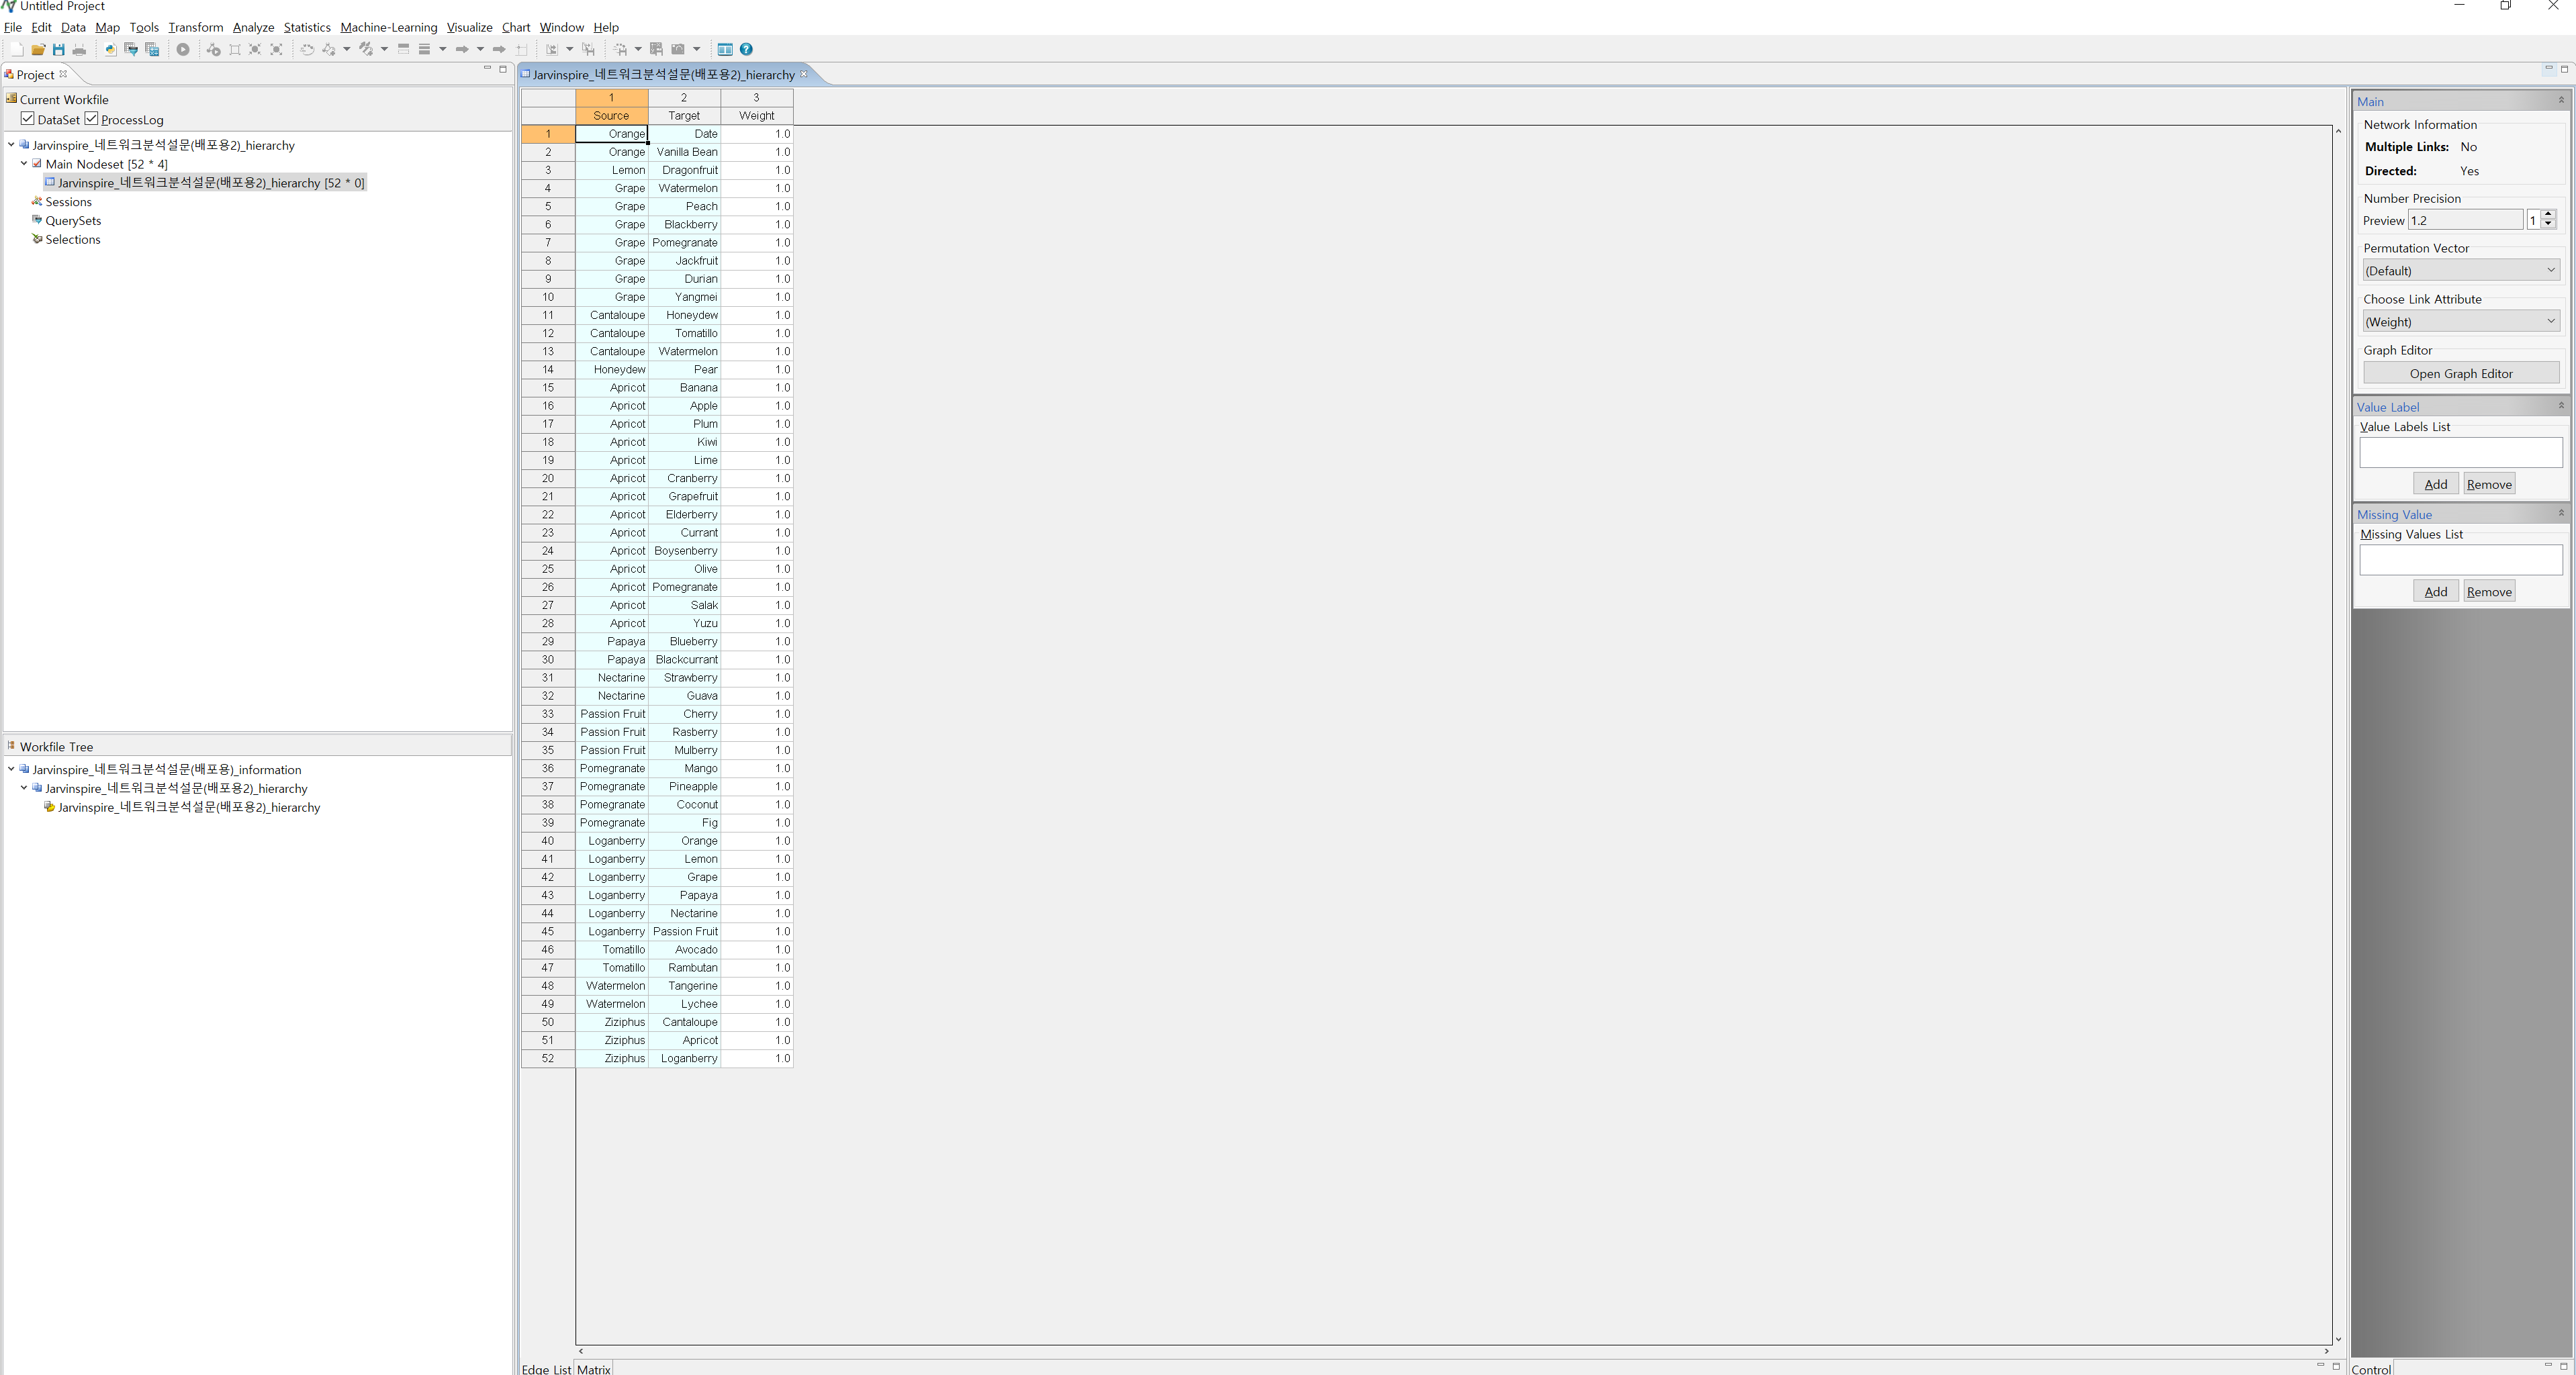The width and height of the screenshot is (2576, 1375).
Task: Uncheck the Main Nodeset checkbox
Action: [x=37, y=163]
